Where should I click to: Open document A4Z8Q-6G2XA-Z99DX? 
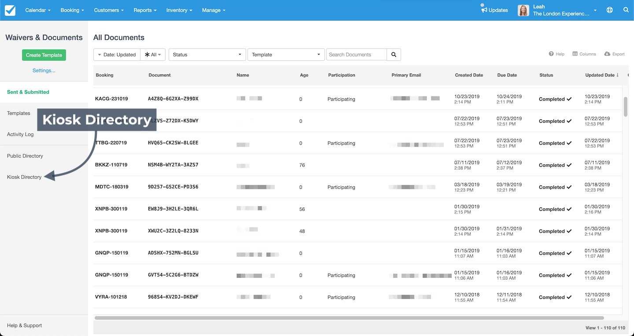173,99
